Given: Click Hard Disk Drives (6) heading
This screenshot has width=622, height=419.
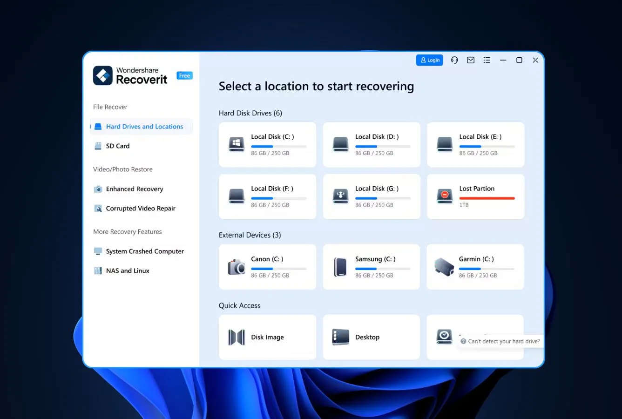Looking at the screenshot, I should (x=250, y=113).
